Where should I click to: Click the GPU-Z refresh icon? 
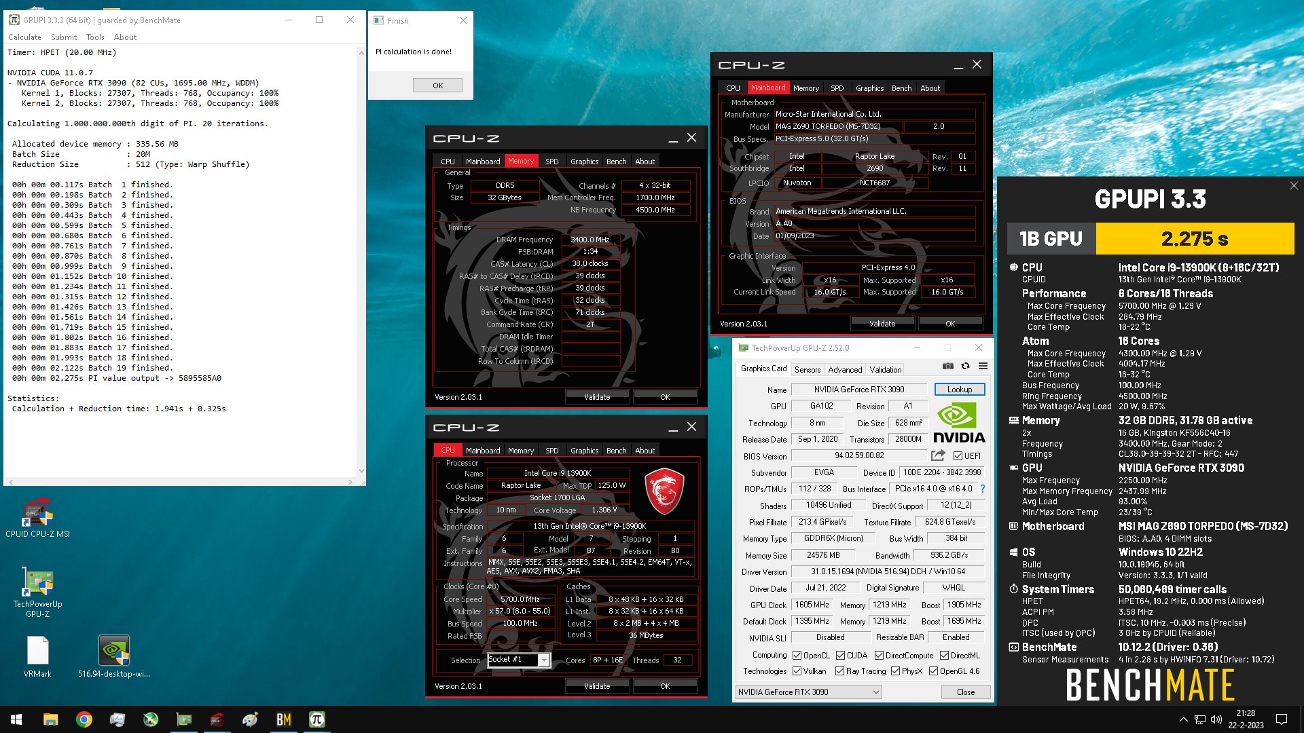(965, 366)
